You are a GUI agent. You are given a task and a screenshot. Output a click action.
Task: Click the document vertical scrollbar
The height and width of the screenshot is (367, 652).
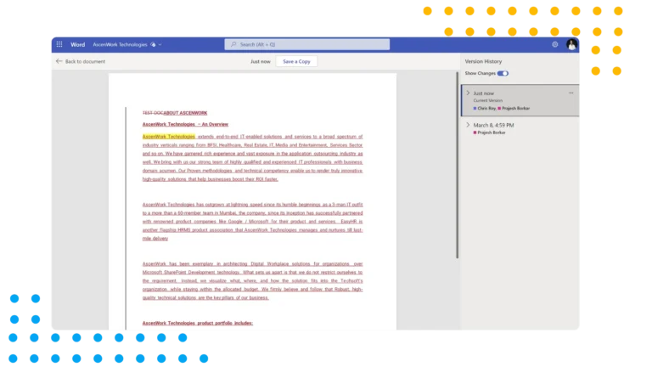coord(457,165)
